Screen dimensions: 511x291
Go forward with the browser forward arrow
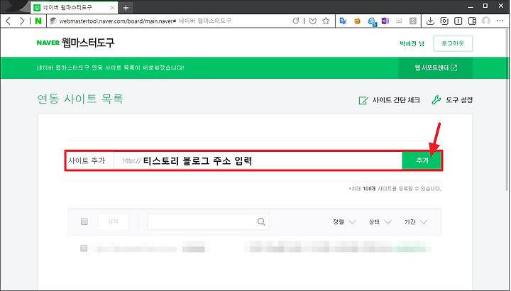point(21,21)
